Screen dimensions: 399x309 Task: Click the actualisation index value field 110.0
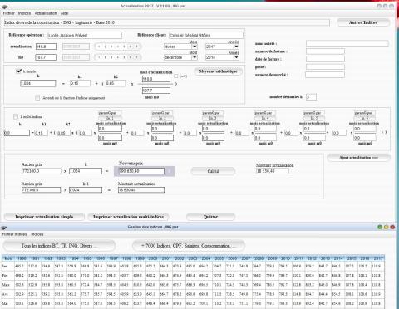(x=46, y=47)
